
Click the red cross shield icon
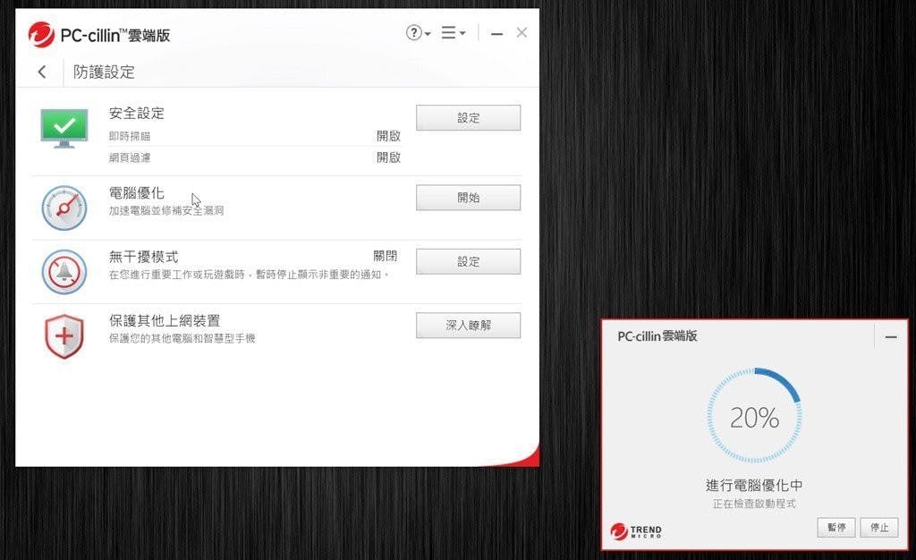[x=64, y=335]
